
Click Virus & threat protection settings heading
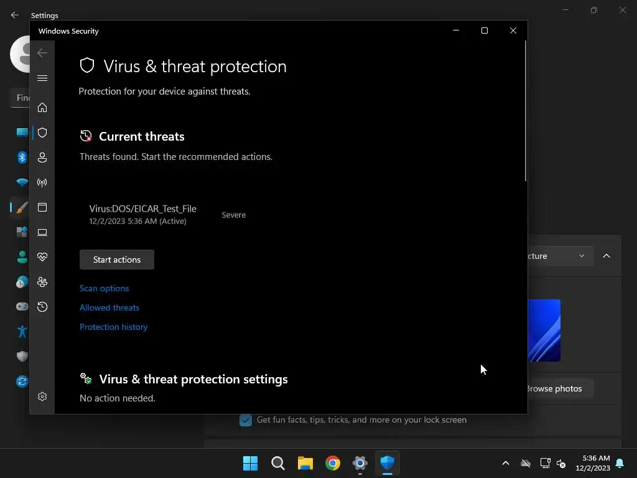click(193, 379)
